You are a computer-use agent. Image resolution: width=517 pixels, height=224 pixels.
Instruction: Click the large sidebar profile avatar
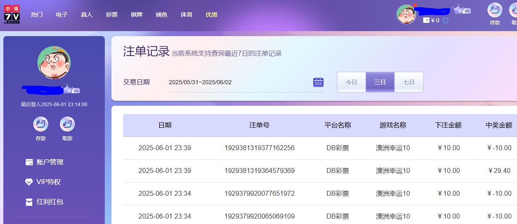(54, 62)
